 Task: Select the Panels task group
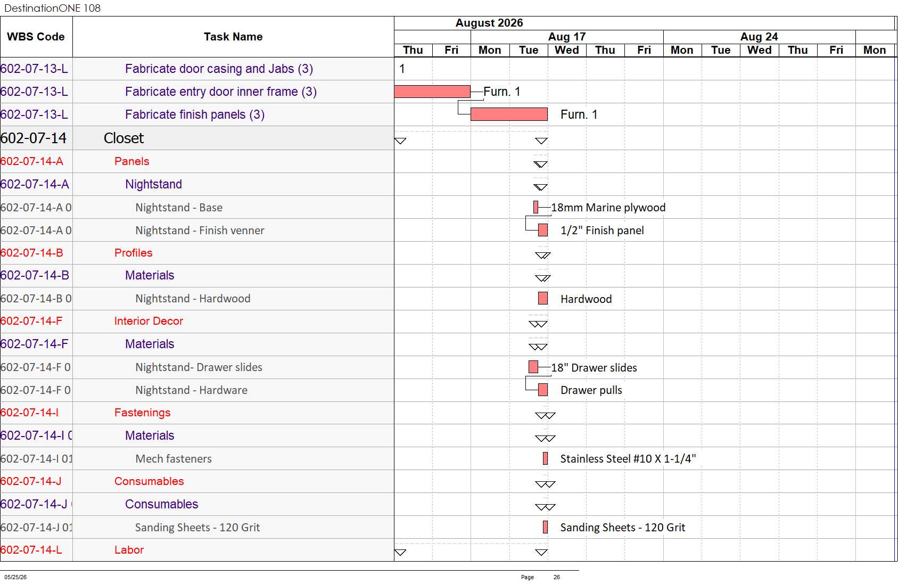tap(131, 161)
